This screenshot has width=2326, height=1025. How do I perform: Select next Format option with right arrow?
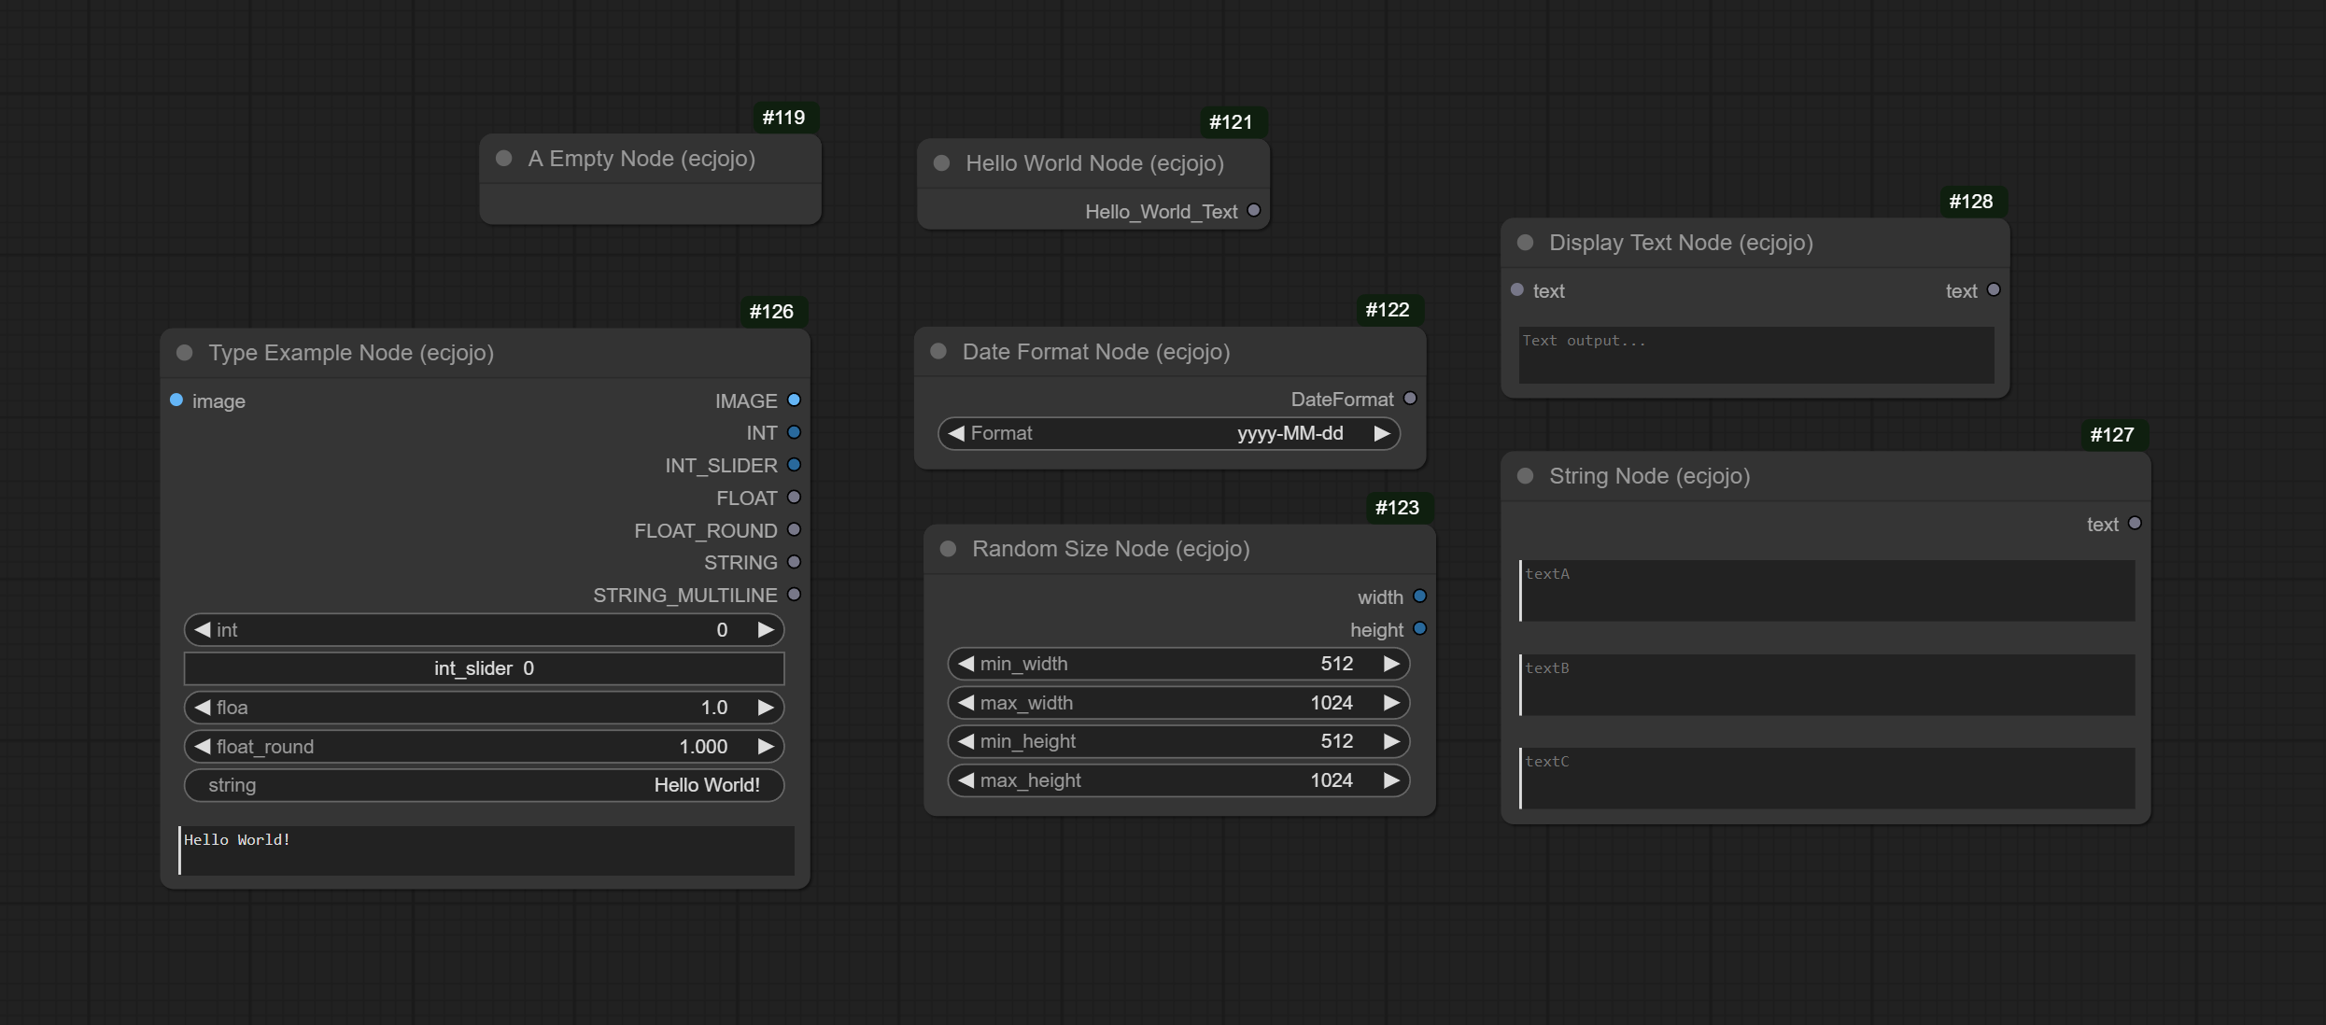[1381, 433]
